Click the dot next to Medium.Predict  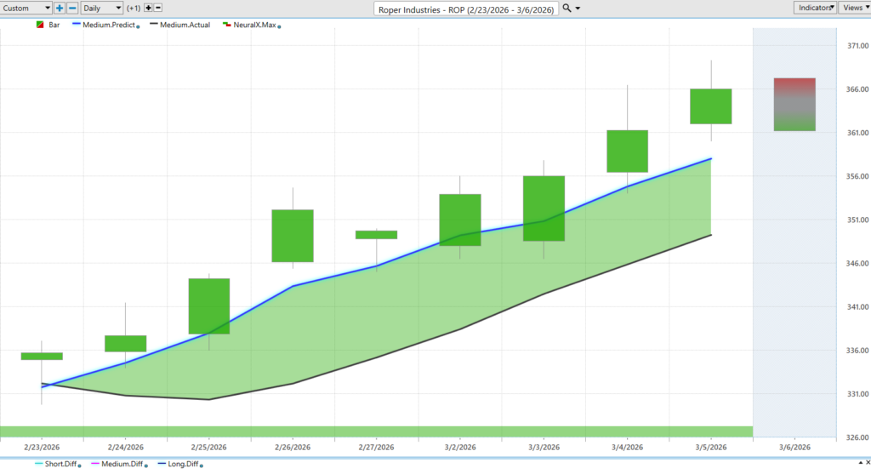point(138,26)
